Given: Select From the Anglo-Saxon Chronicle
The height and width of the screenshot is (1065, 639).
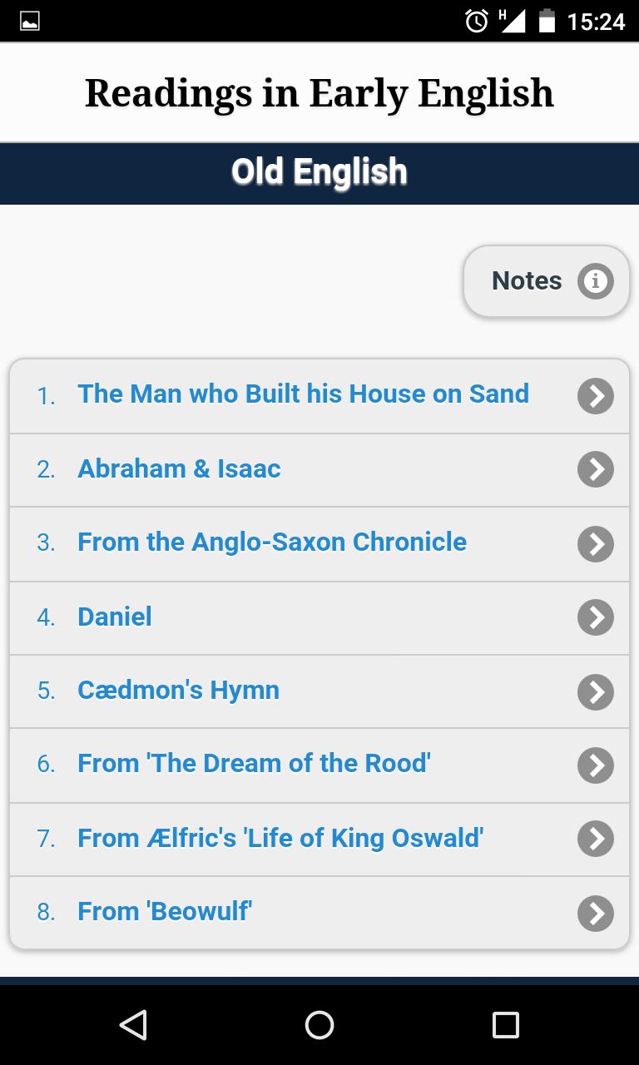Looking at the screenshot, I should pyautogui.click(x=319, y=544).
